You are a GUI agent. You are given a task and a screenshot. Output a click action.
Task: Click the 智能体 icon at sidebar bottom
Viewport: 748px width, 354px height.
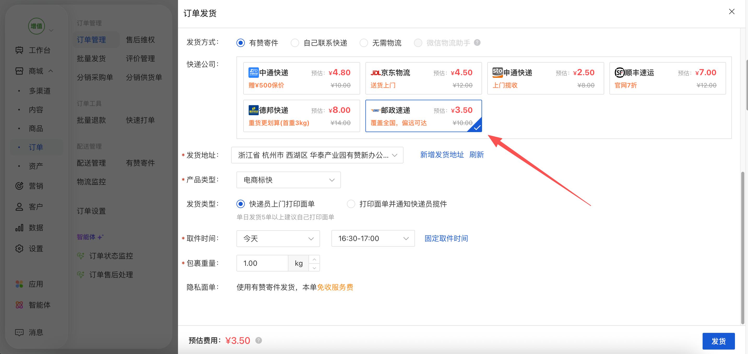pyautogui.click(x=19, y=305)
